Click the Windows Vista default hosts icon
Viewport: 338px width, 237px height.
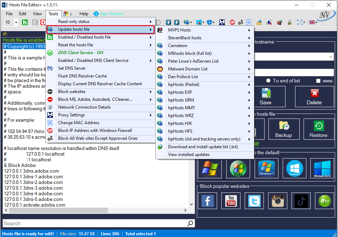pos(238,168)
